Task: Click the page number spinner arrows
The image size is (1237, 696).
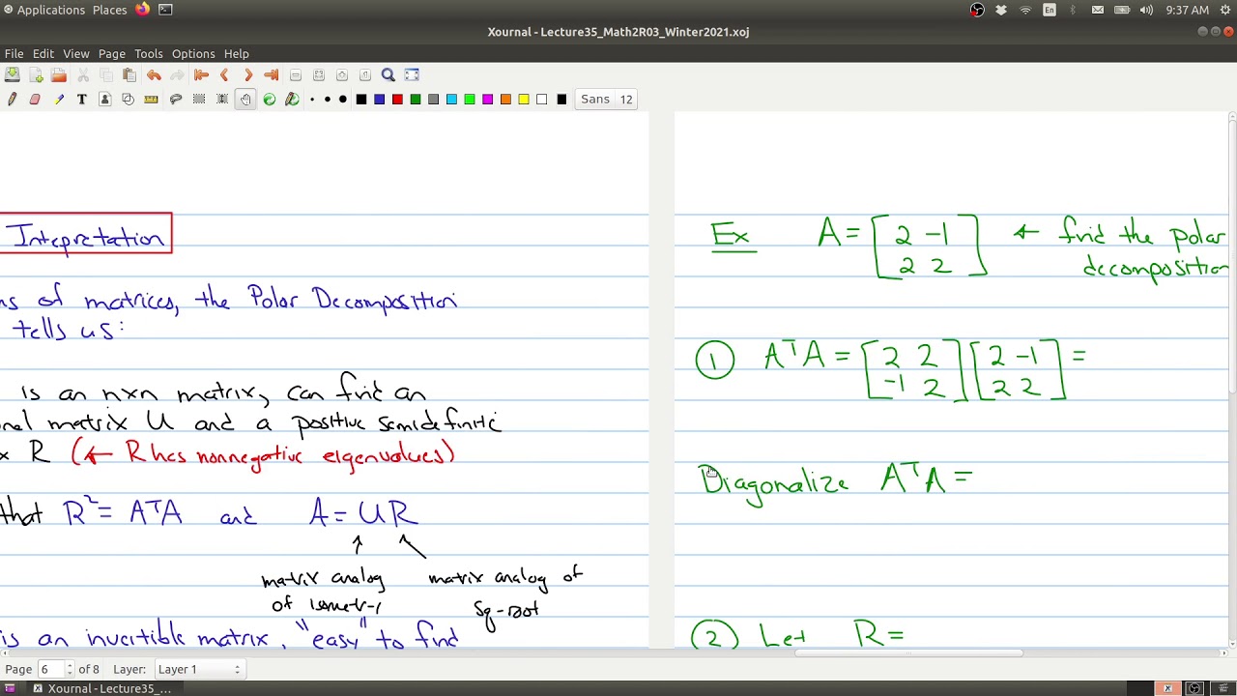Action: tap(69, 669)
